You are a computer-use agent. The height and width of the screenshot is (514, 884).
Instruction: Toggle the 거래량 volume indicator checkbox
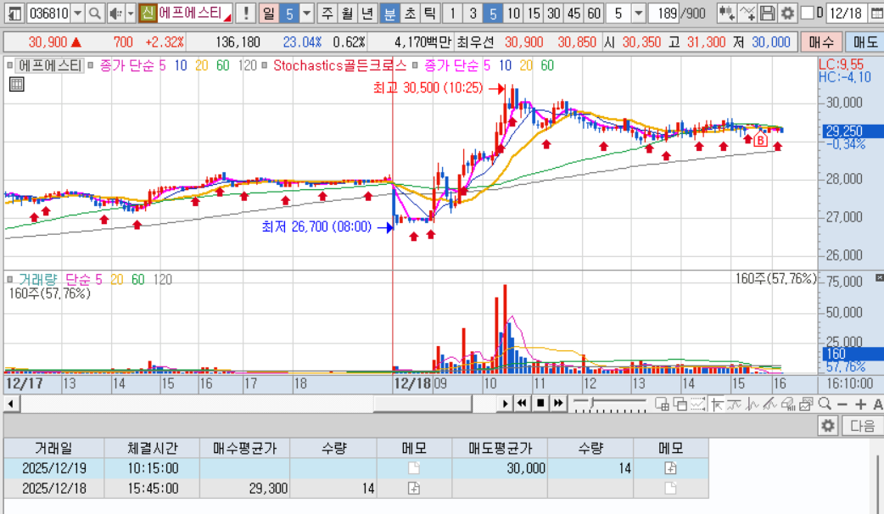pos(9,280)
